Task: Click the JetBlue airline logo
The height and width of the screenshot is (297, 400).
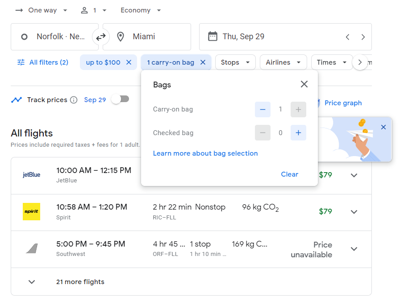Action: pos(31,175)
